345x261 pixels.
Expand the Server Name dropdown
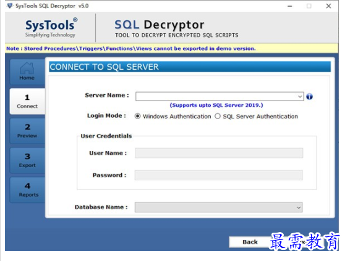(x=299, y=97)
